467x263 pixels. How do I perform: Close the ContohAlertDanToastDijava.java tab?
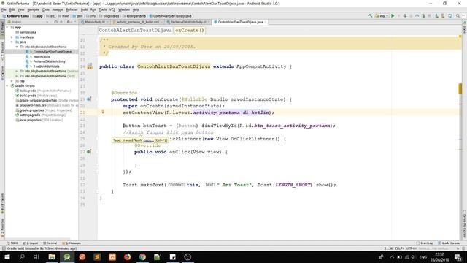click(x=266, y=22)
